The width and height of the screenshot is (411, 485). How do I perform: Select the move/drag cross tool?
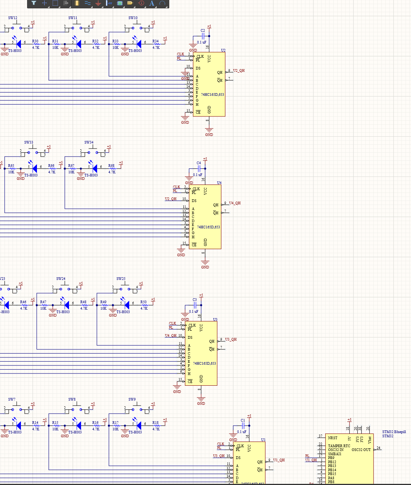44,3
